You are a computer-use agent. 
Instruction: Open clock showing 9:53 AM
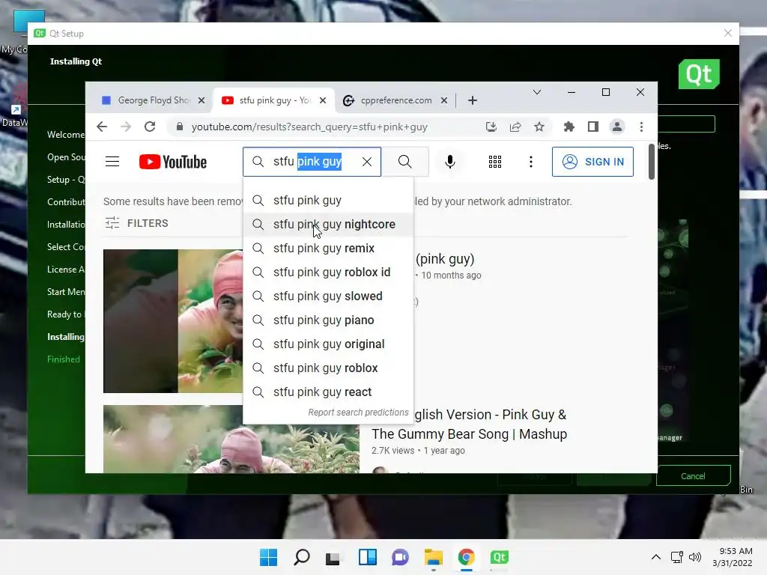tap(733, 557)
